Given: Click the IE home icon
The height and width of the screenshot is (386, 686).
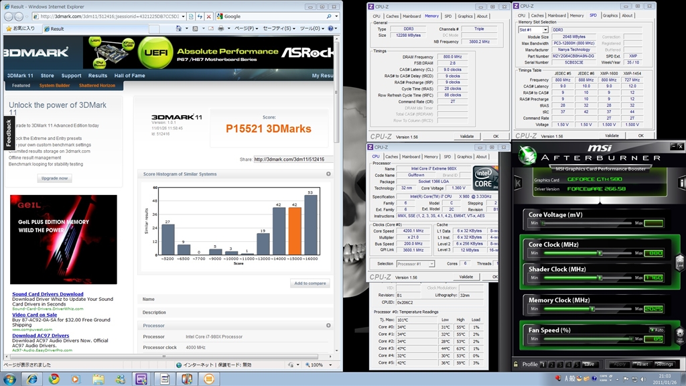Looking at the screenshot, I should click(x=178, y=28).
